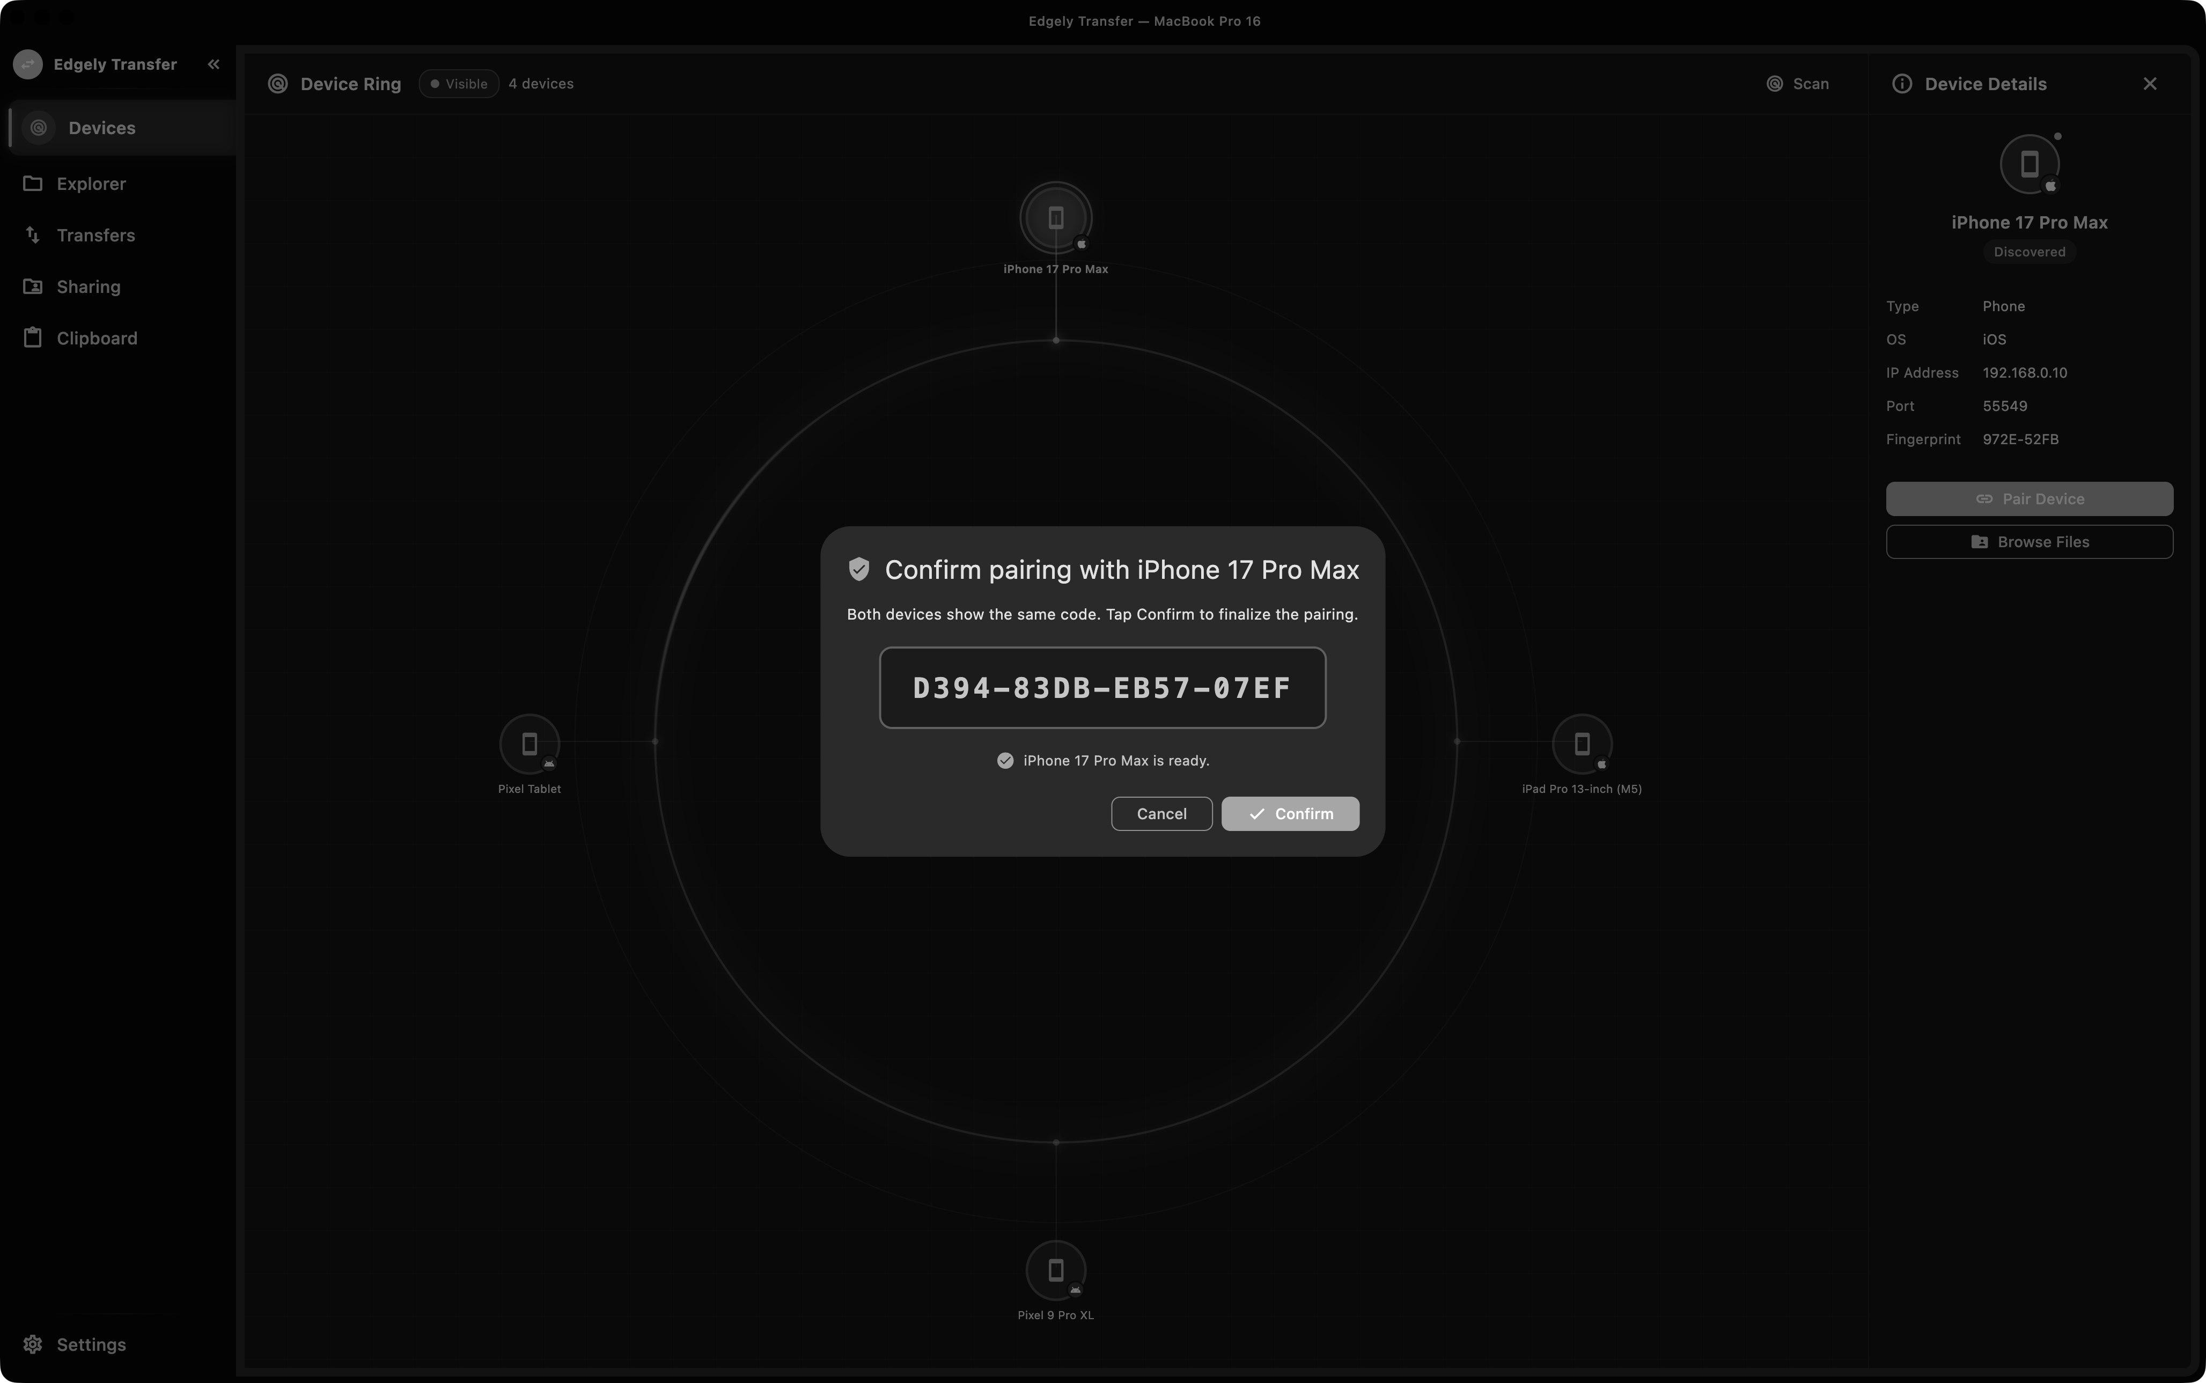This screenshot has height=1383, width=2206.
Task: Click the shield icon in pairing dialog
Action: [x=858, y=569]
